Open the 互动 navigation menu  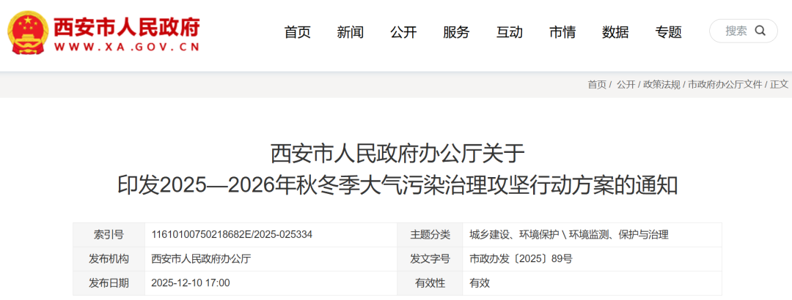[x=510, y=32]
